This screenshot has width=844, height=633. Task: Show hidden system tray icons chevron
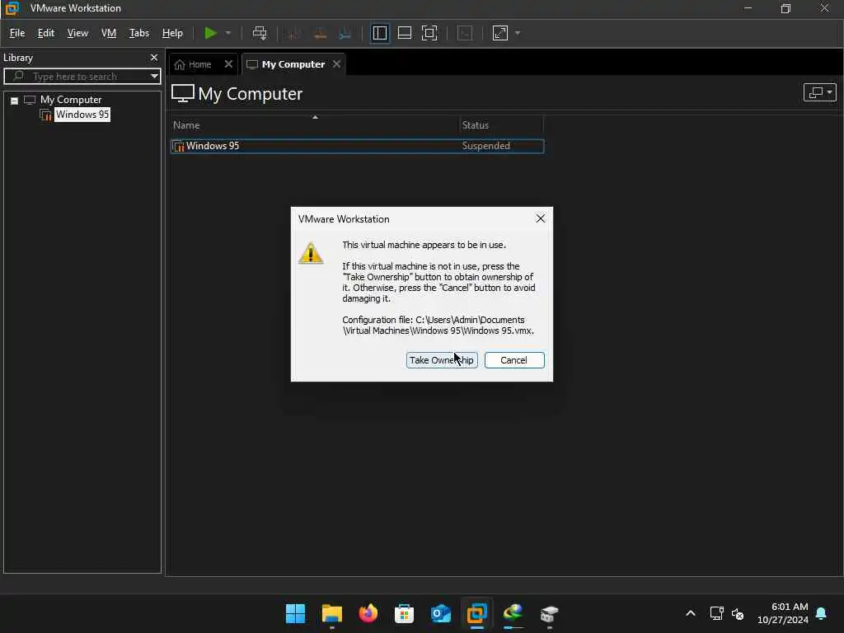tap(691, 613)
